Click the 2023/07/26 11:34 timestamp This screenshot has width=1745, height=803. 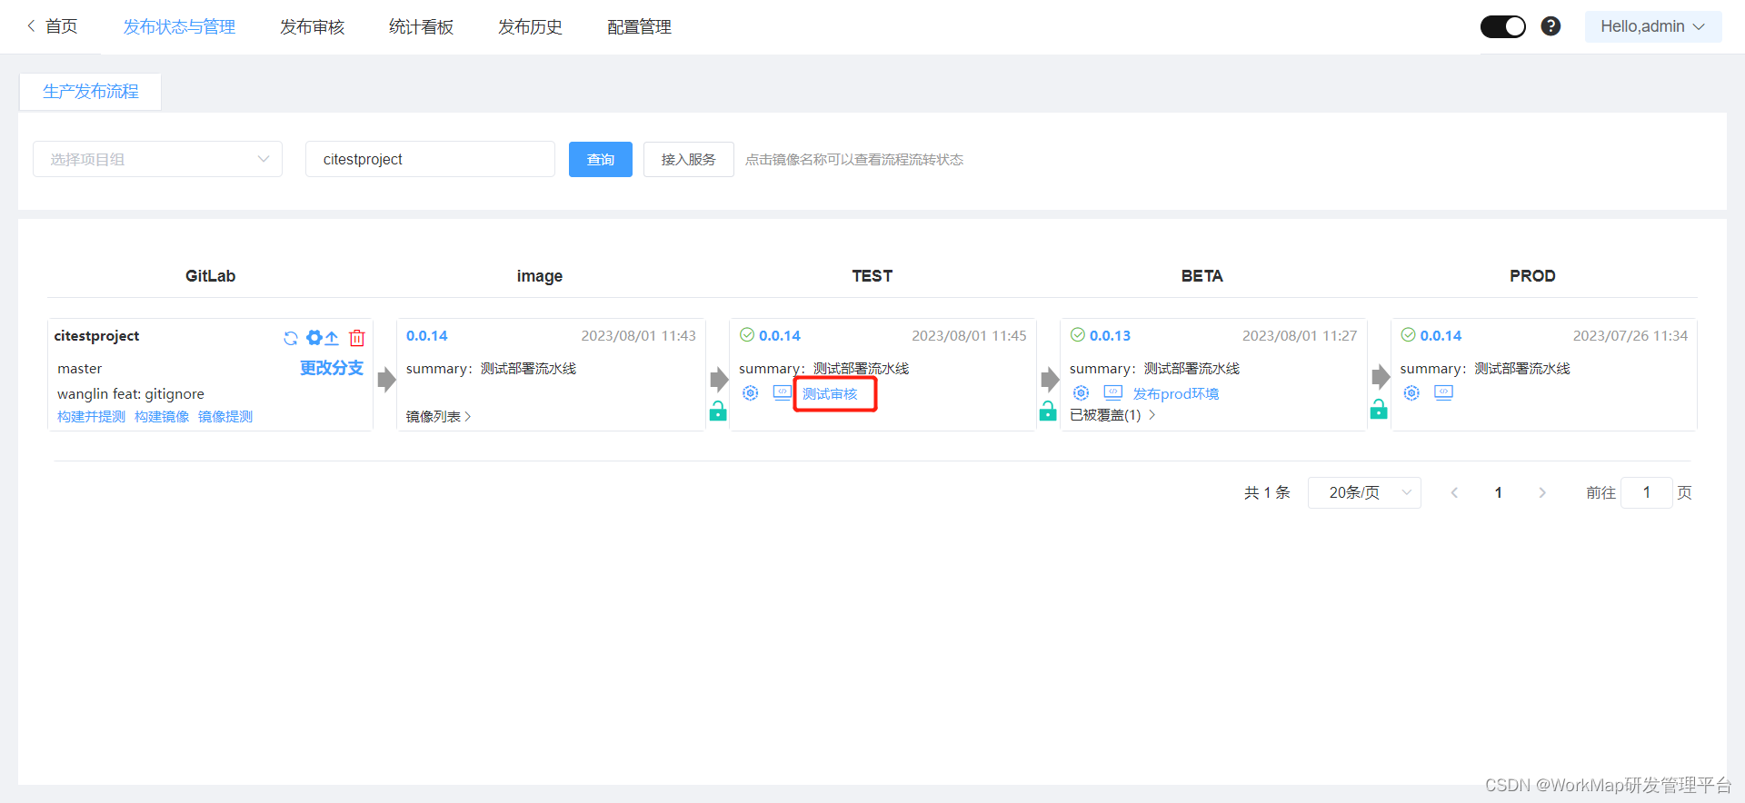1630,336
